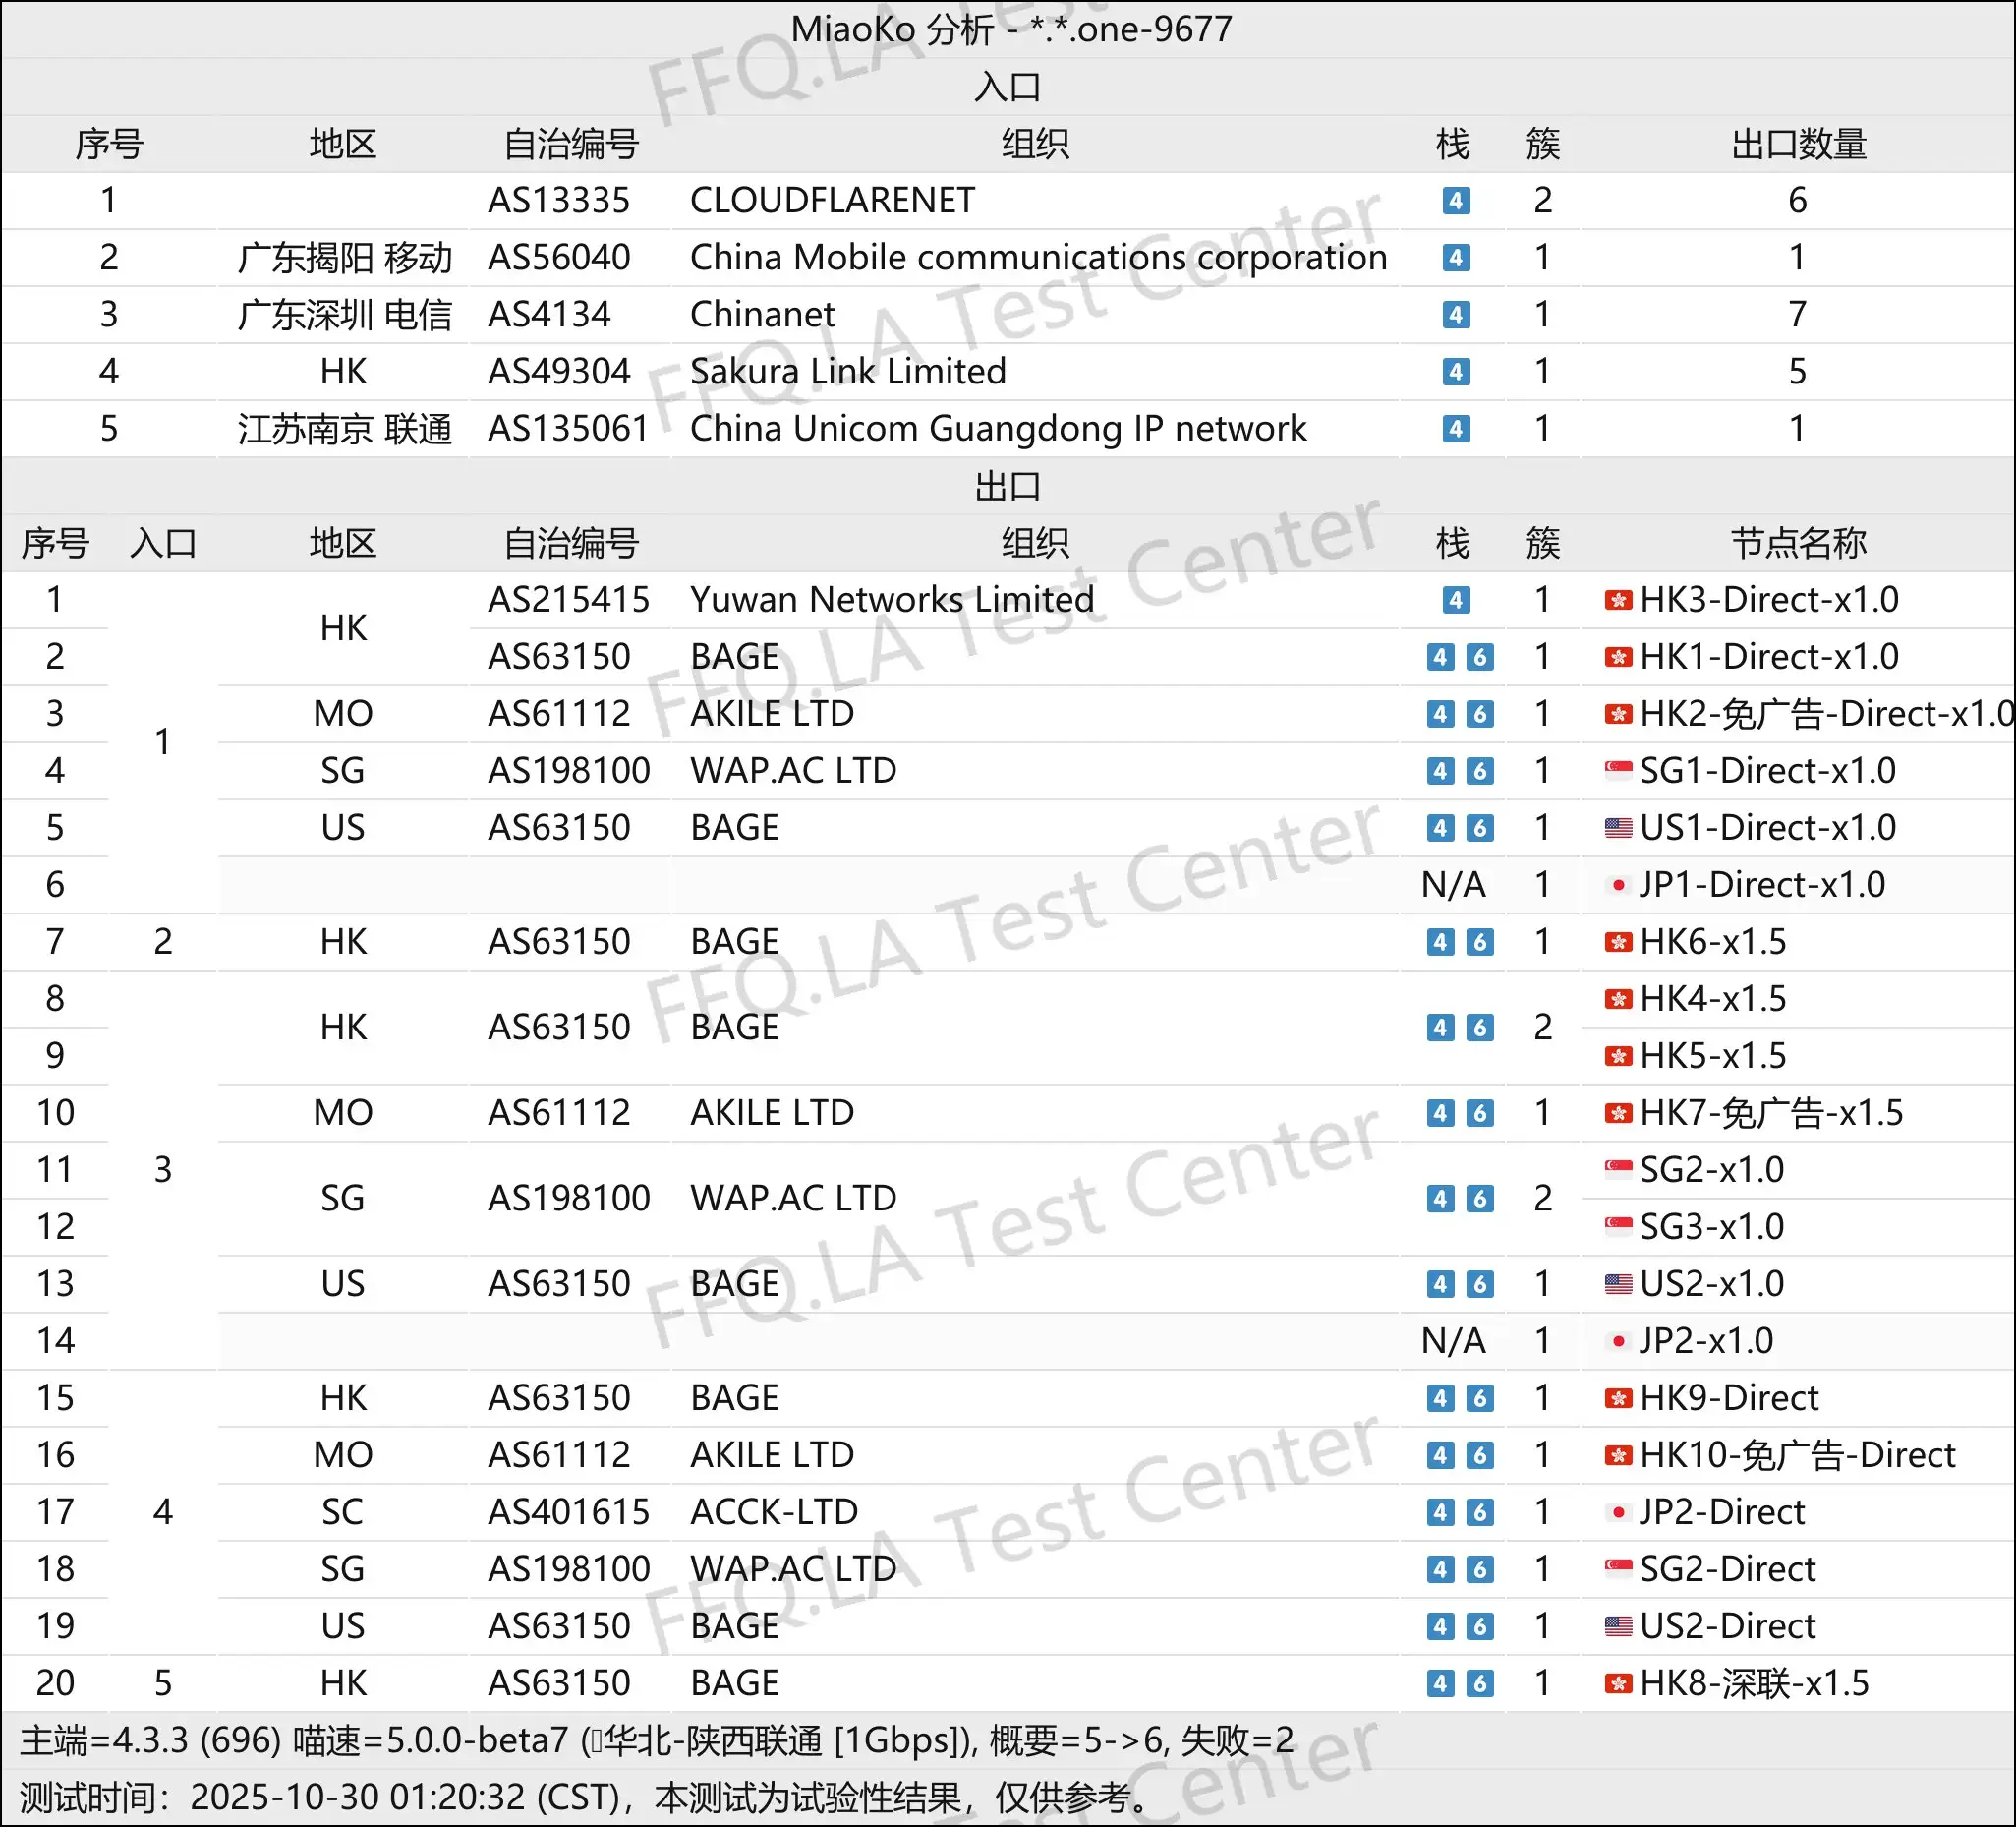Viewport: 2016px width, 1827px height.
Task: Click Japan flag beside JP1-Direct-x1.0
Action: pos(1618,884)
